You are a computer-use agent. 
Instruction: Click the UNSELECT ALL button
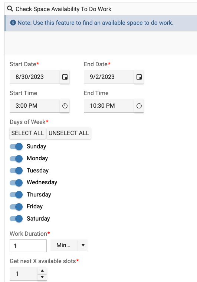[x=69, y=133]
